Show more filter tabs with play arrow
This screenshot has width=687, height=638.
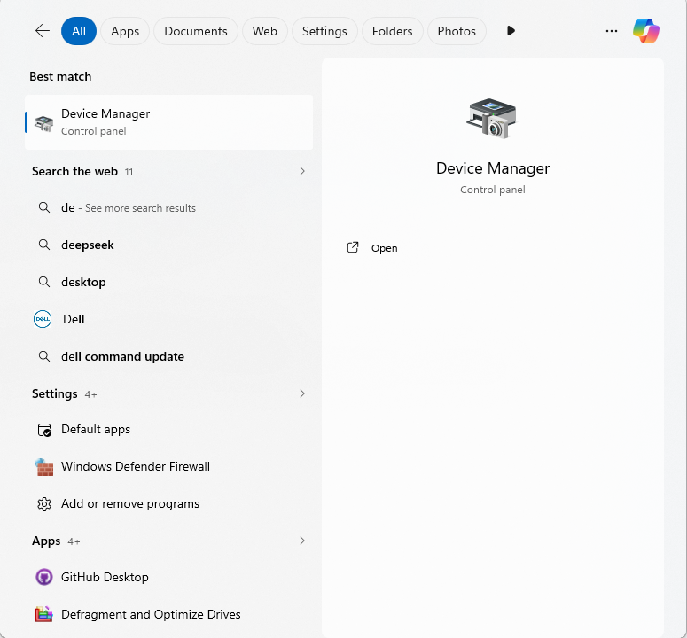click(x=511, y=31)
